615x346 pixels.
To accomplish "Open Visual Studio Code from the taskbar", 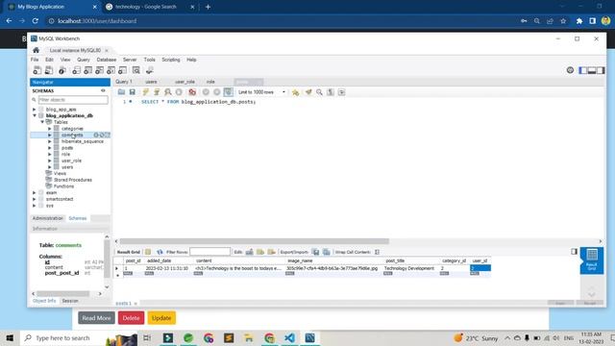I will pos(290,337).
